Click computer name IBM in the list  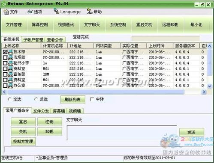[x=46, y=74]
